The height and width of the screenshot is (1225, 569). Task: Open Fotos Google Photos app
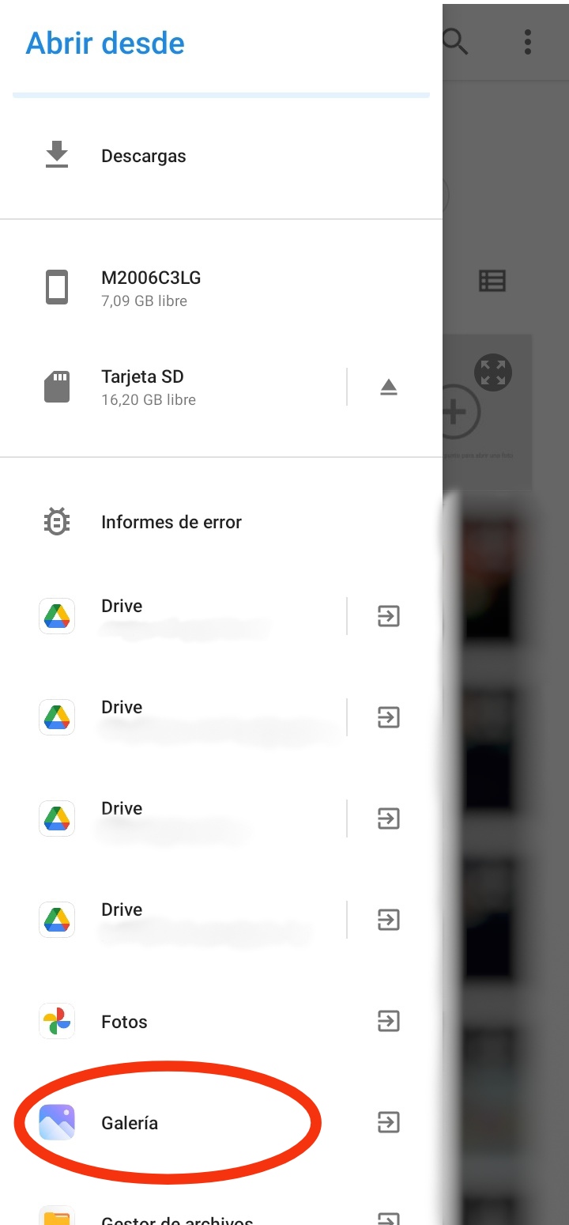173,1022
